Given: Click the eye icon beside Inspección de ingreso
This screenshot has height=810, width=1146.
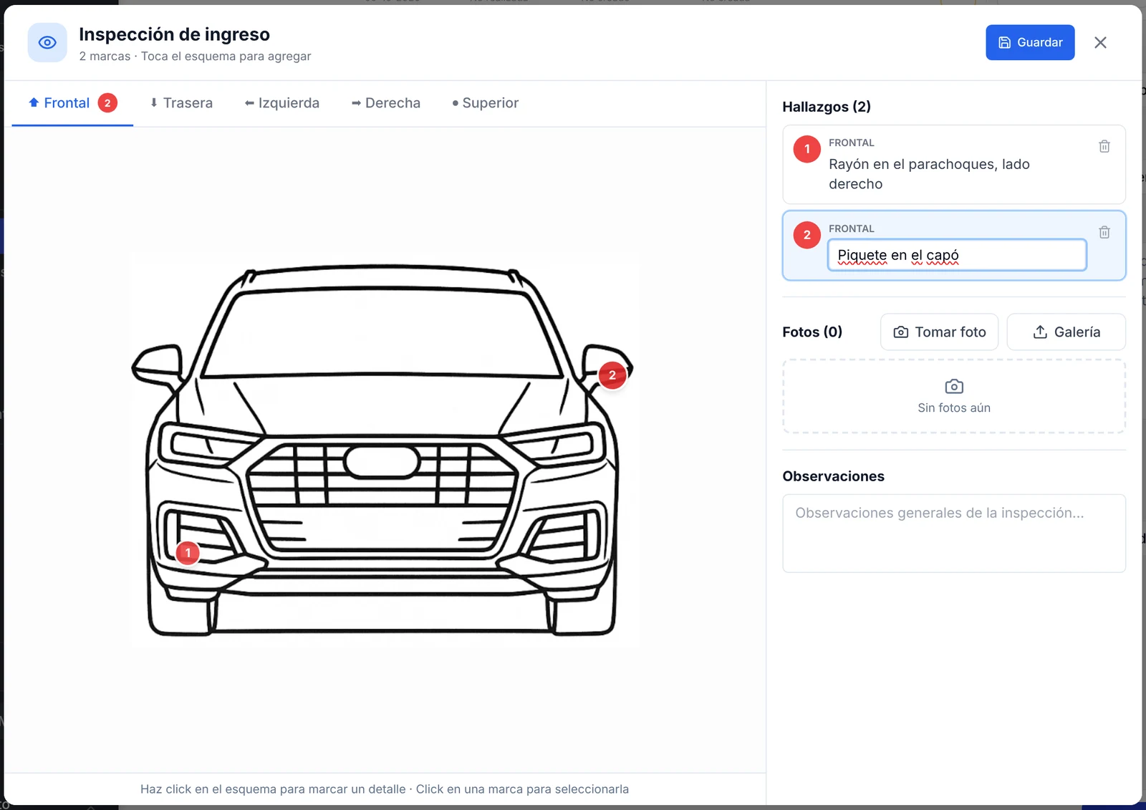Looking at the screenshot, I should click(x=47, y=43).
